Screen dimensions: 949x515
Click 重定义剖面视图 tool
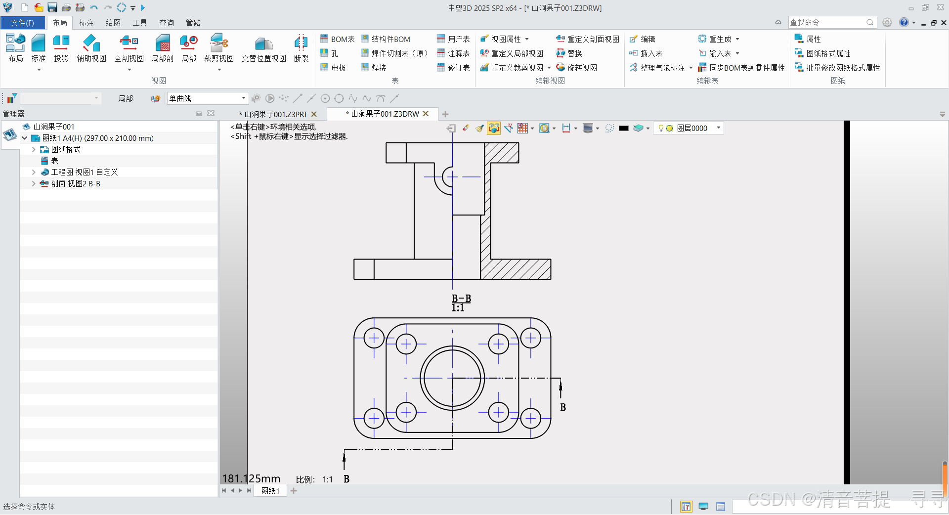pos(588,39)
